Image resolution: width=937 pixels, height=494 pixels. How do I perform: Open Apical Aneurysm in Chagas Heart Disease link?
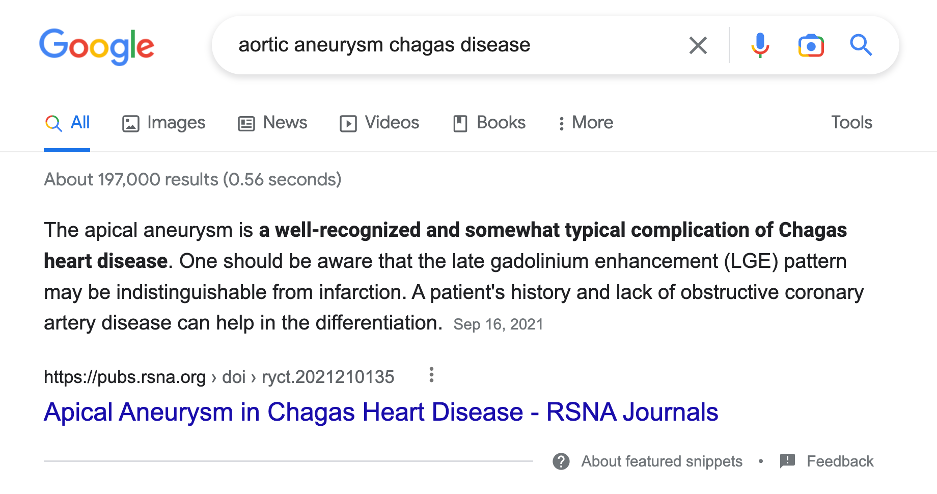pos(380,412)
